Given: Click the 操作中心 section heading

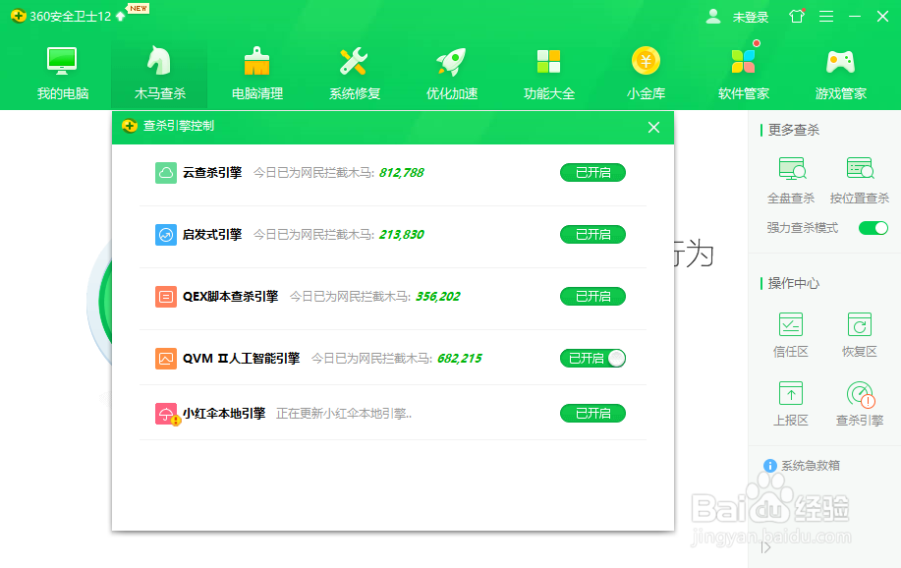Looking at the screenshot, I should 794,283.
